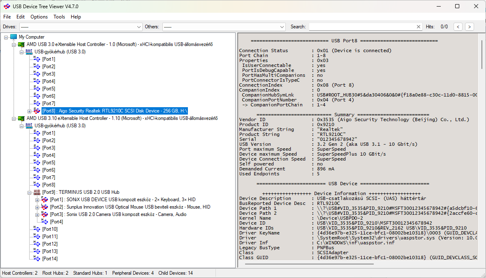Expand the SONiX USB DEVICE keyboard node
Screen dimensions: 486x278
click(x=37, y=200)
